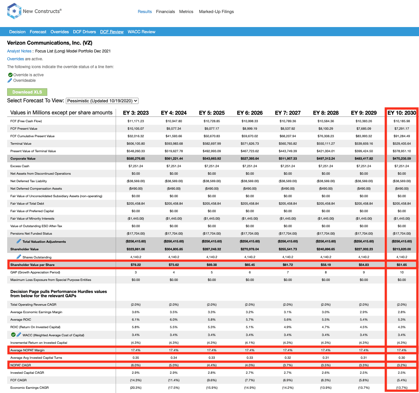Click the pencil icon beside WACC row
Screen dimensions: 419x393
(x=19, y=335)
